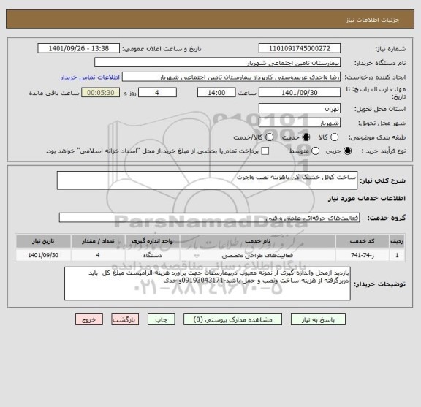The image size is (421, 407).
Task: Click the چاپ print button
Action: pyautogui.click(x=161, y=319)
